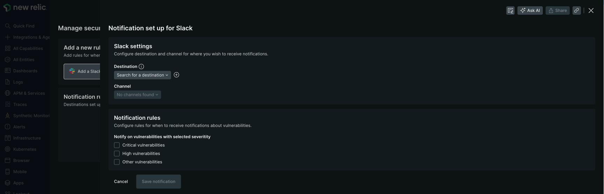Screen dimensions: 604x194
Task: Check the High vulnerabilities option
Action: [117, 153]
